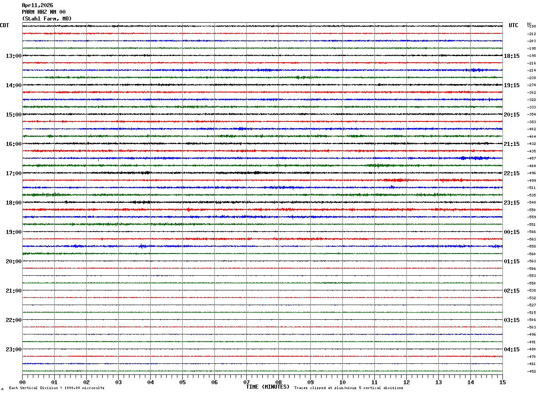
Task: Click the DC offset value "-238"
Action: pyautogui.click(x=531, y=78)
